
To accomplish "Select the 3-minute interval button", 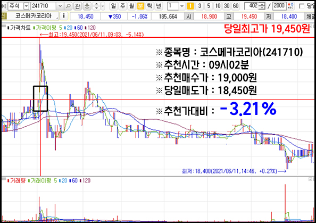I will [x=199, y=6].
